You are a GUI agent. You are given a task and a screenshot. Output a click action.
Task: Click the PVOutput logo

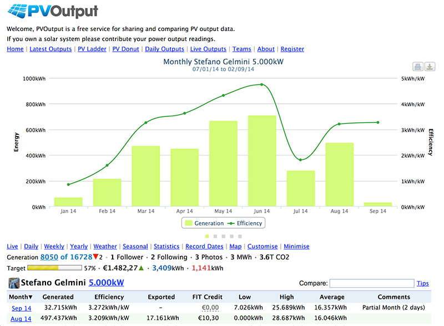coord(53,11)
